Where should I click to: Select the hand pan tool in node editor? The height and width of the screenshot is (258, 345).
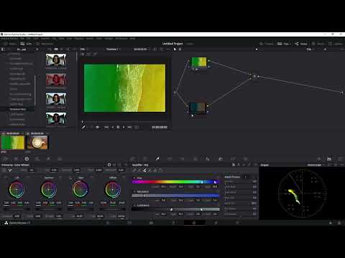coord(180,49)
